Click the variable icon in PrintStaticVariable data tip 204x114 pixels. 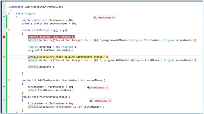pyautogui.click(x=92, y=101)
